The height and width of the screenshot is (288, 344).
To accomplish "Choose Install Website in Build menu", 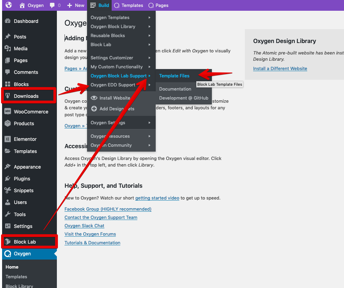I will (115, 98).
